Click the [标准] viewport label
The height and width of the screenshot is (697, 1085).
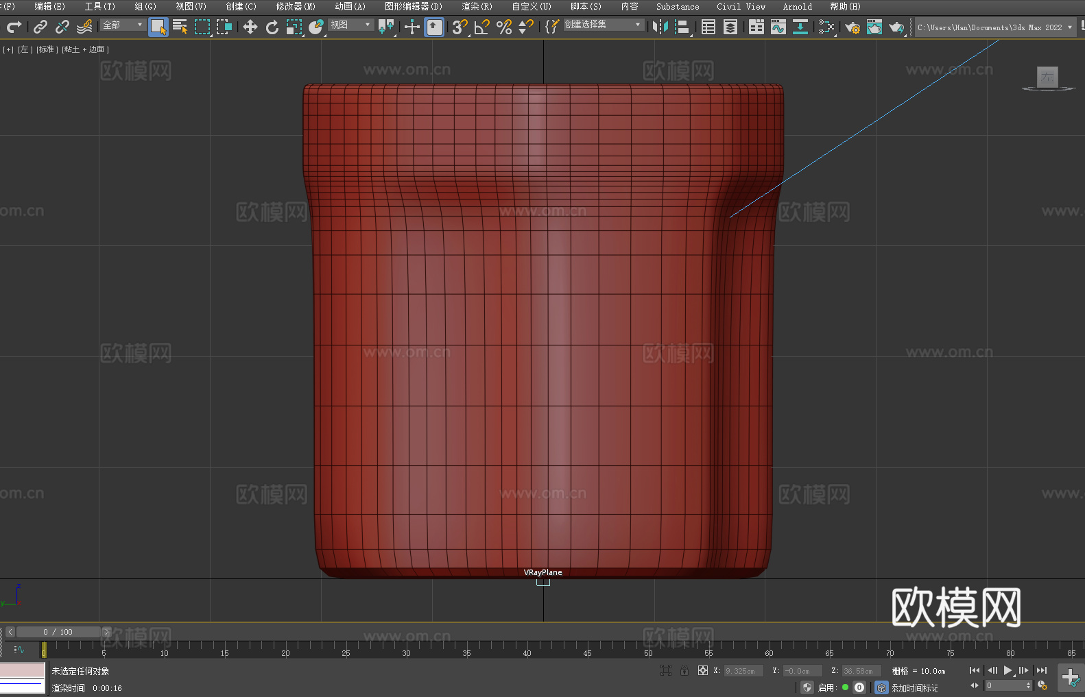(47, 49)
